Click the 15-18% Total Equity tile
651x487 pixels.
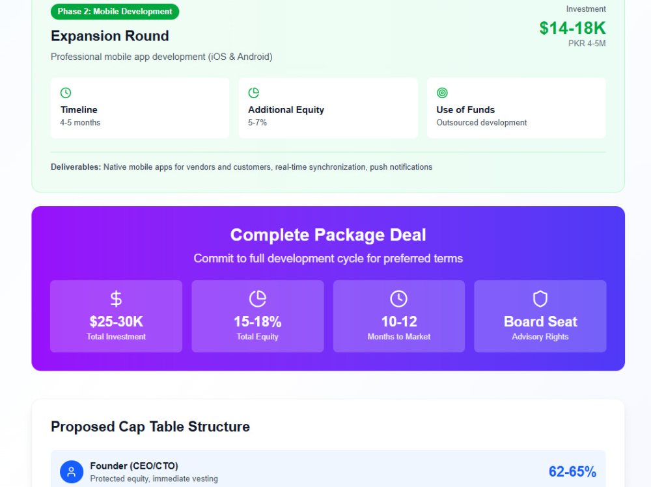257,316
